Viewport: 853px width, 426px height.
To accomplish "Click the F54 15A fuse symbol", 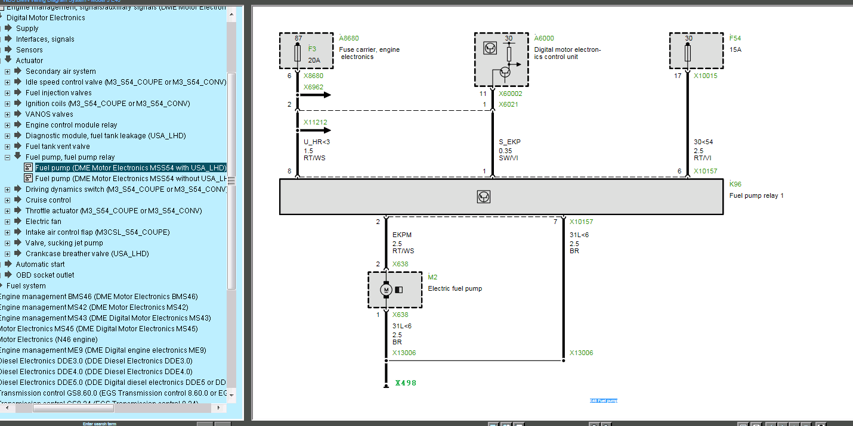I will (x=688, y=54).
